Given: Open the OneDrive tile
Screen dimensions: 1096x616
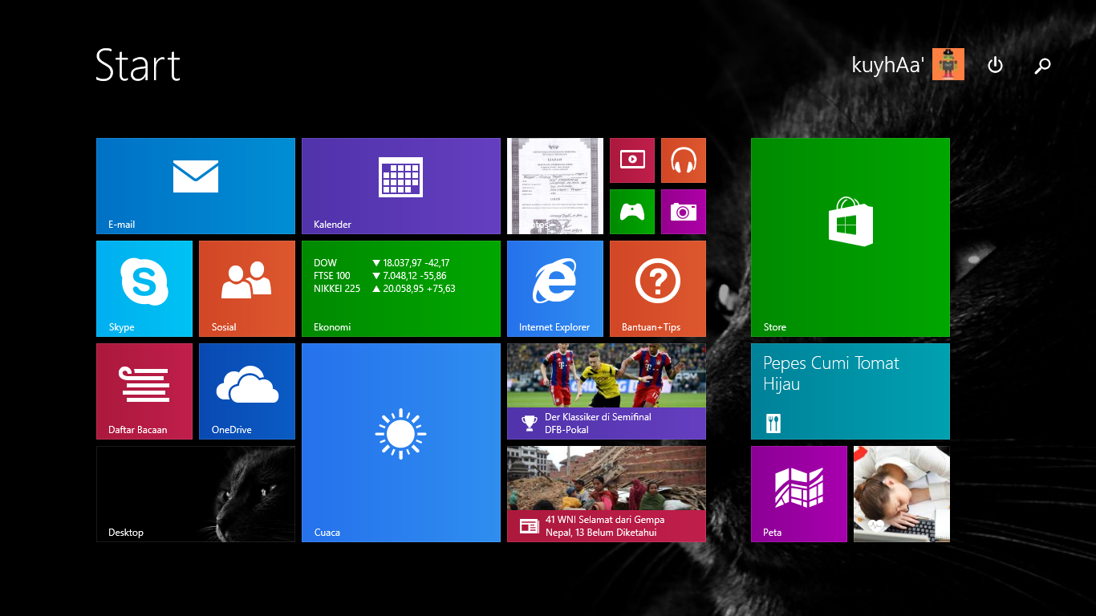Looking at the screenshot, I should 247,391.
